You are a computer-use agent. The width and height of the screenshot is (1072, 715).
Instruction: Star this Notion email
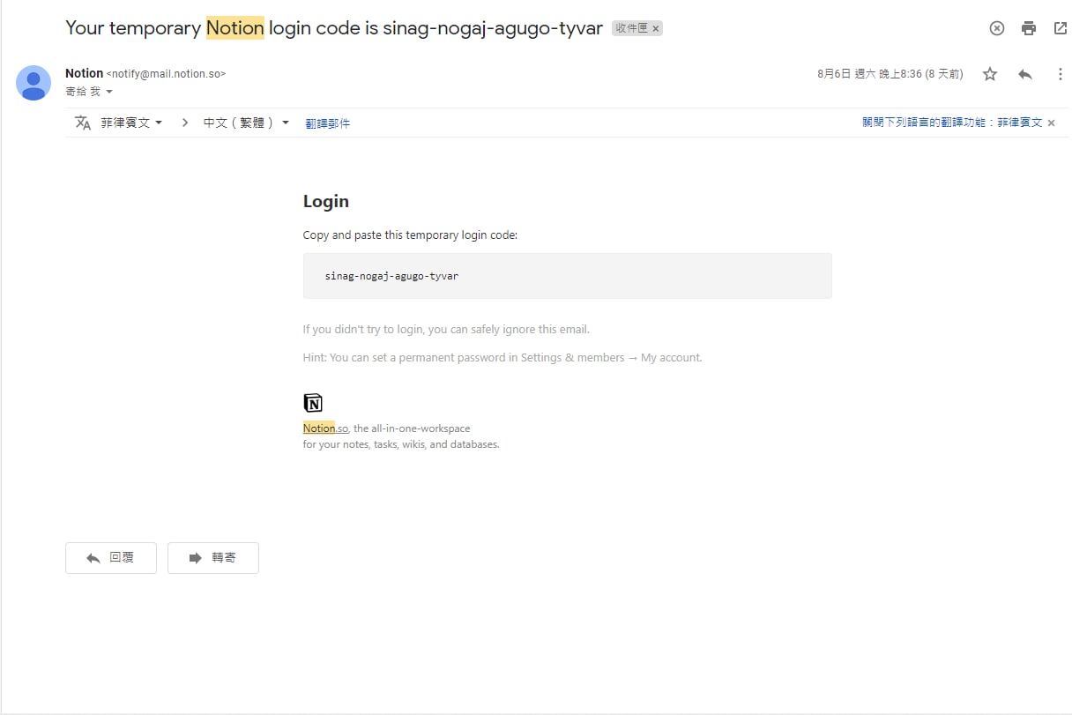990,74
